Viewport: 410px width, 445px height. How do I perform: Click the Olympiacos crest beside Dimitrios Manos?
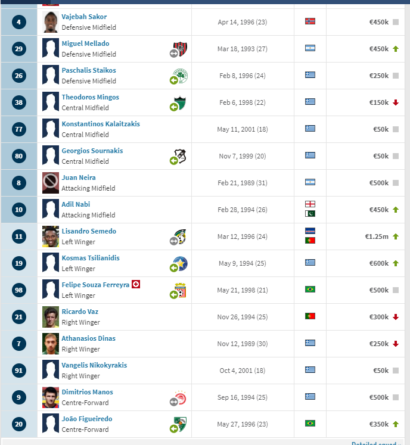(x=180, y=397)
